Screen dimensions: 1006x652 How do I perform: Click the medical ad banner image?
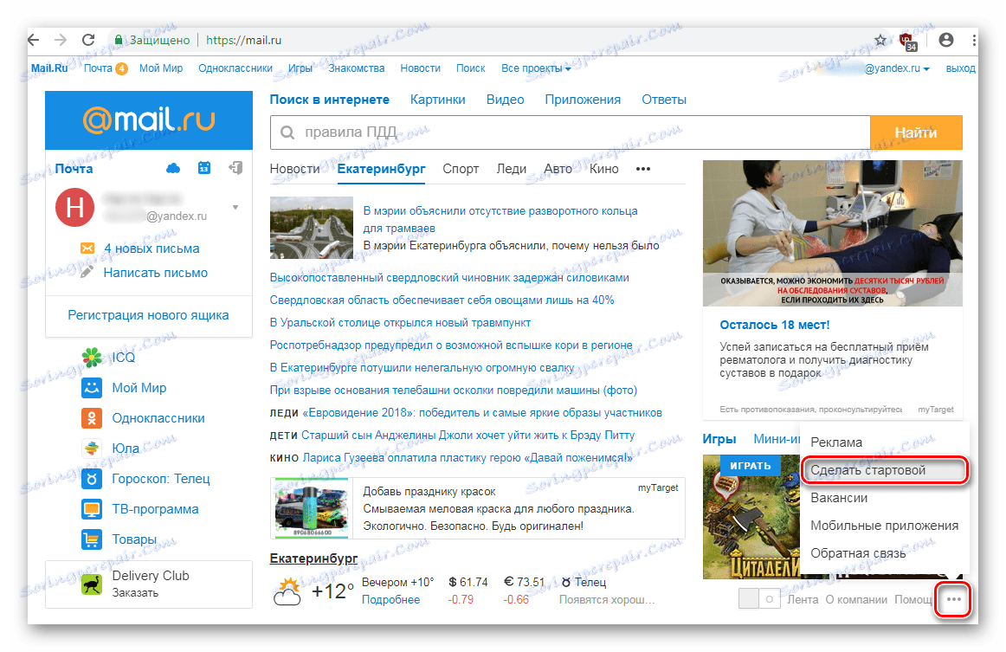click(x=832, y=233)
